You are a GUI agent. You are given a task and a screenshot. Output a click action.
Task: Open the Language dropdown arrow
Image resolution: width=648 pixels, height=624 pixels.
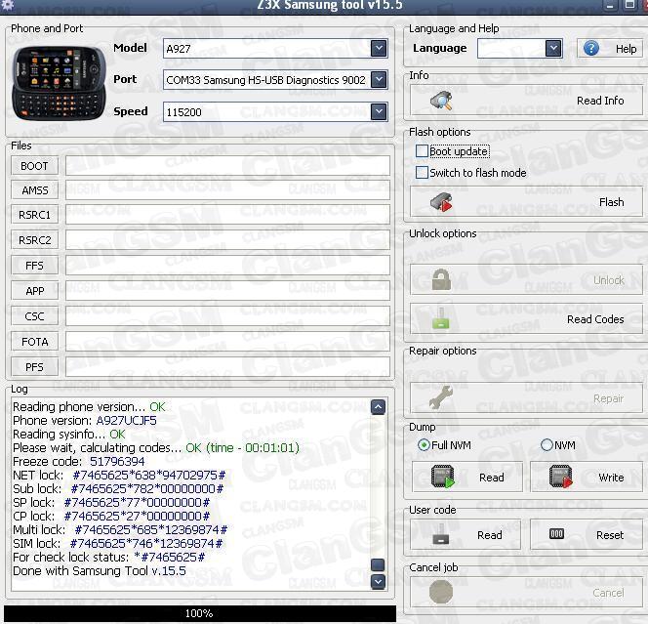[x=553, y=48]
